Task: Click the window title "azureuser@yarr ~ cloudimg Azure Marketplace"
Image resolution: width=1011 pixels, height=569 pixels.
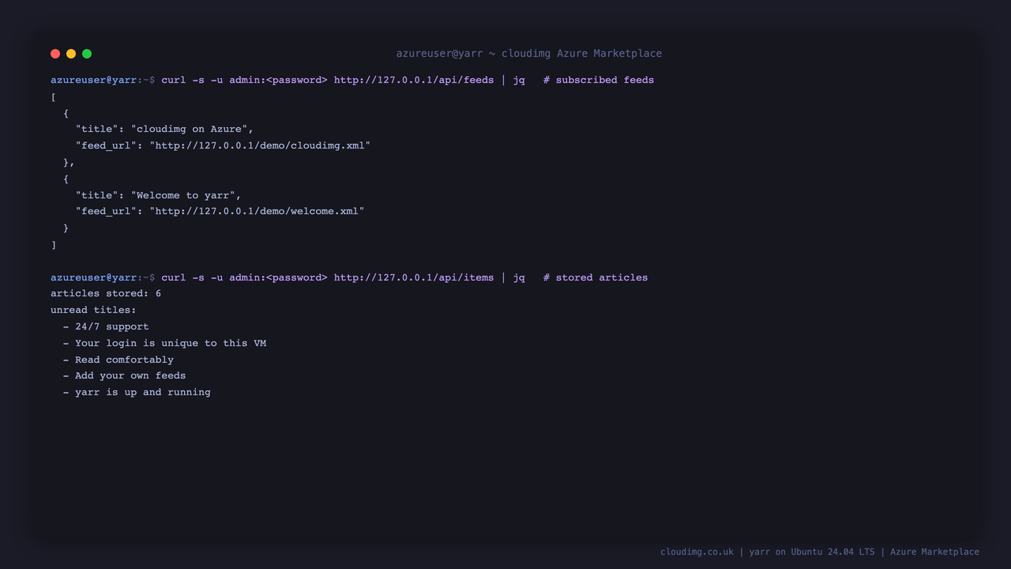Action: click(x=529, y=54)
